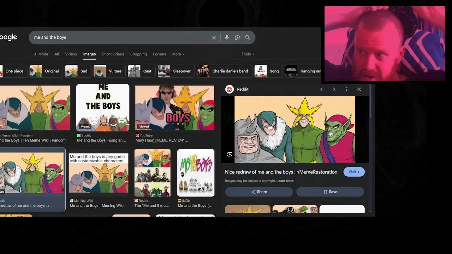Screen dimensions: 452x254
Task: Open the Spotify Me and the Boys image
Action: pos(103,108)
